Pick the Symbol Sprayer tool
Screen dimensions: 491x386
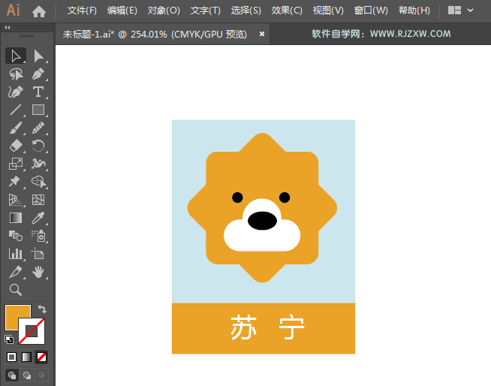click(x=38, y=236)
